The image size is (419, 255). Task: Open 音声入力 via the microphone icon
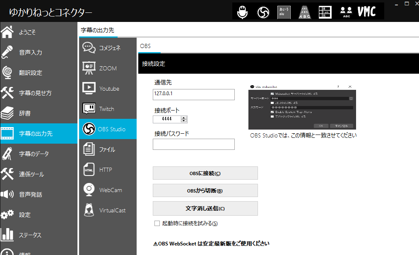point(7,53)
